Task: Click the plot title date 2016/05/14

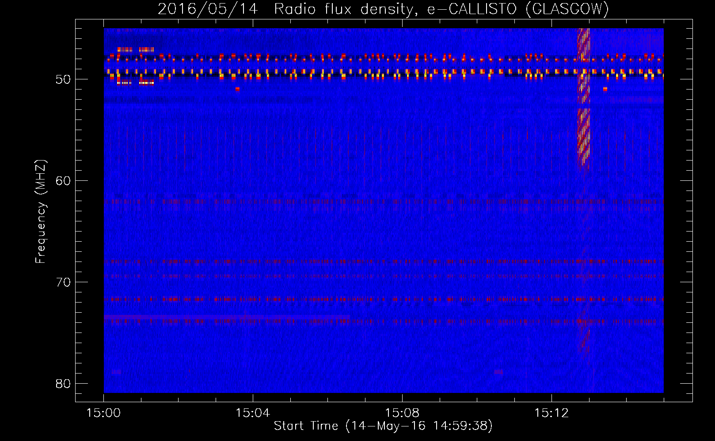Action: 208,9
